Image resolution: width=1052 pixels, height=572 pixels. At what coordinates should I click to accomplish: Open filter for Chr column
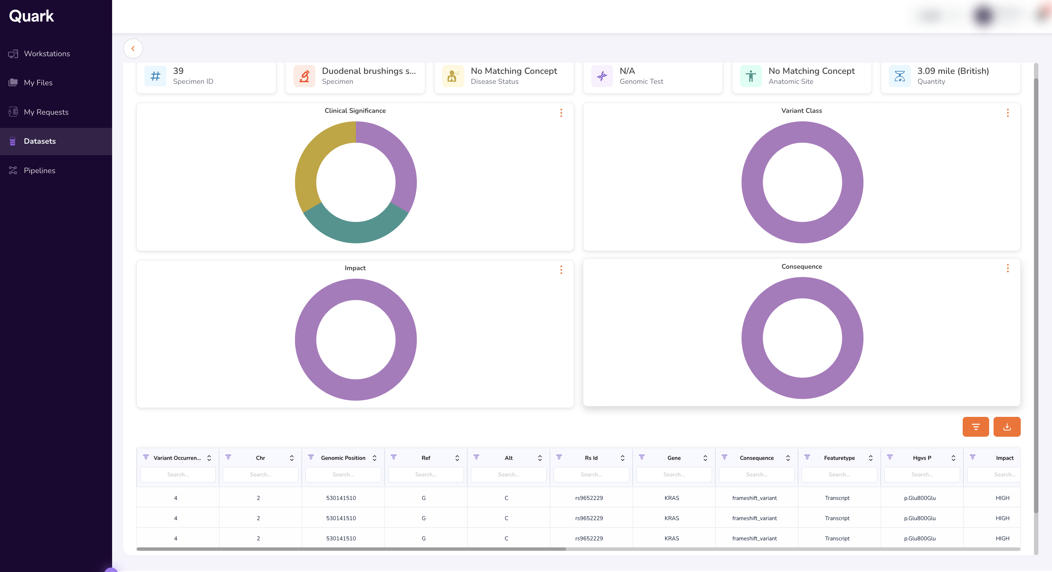click(228, 457)
